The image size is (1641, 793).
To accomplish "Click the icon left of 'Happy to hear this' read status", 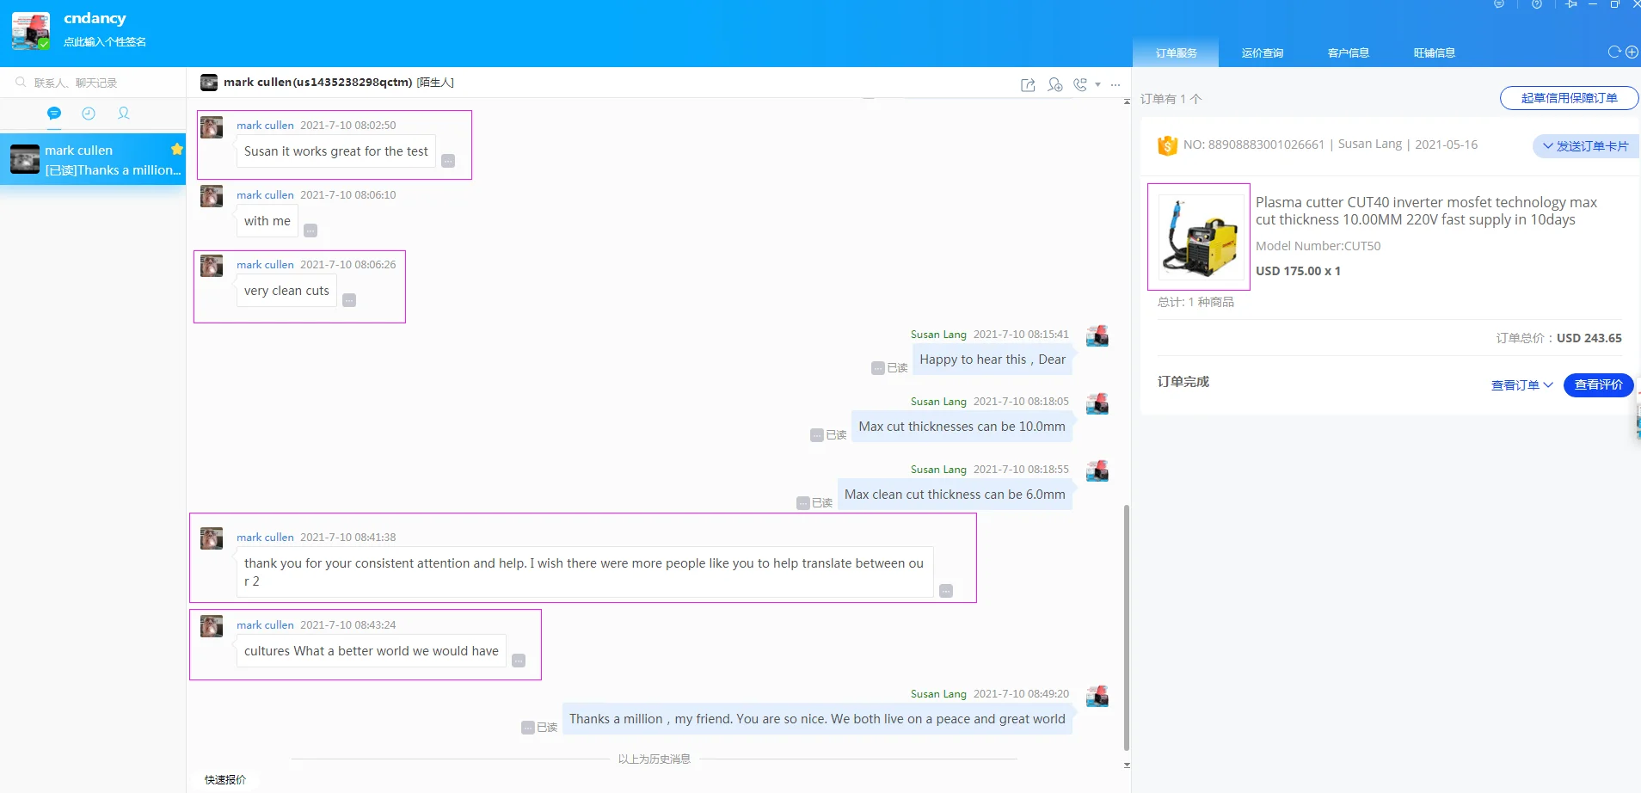I will tap(877, 368).
